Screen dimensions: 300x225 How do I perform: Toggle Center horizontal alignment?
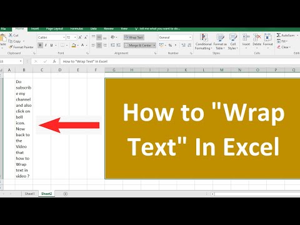point(99,45)
